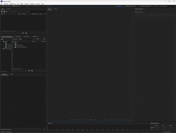Toggle auto-play in Media Browser preview
Image resolution: width=176 pixels, height=133 pixels.
[x=32, y=71]
